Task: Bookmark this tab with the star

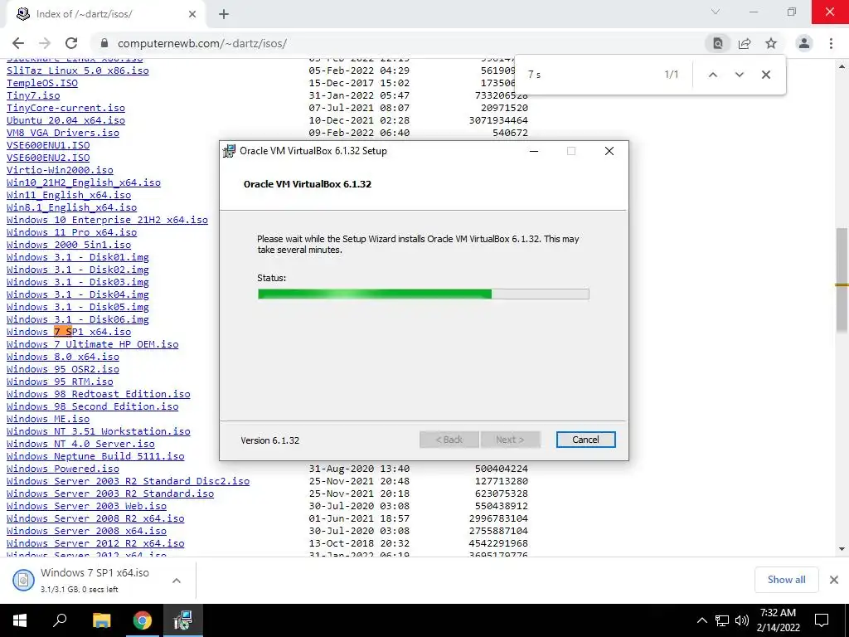Action: pos(771,43)
